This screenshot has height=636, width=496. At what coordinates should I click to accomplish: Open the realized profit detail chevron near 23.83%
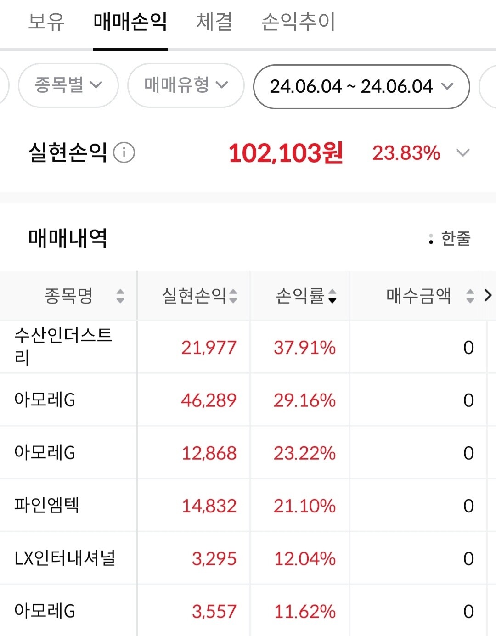tap(464, 152)
